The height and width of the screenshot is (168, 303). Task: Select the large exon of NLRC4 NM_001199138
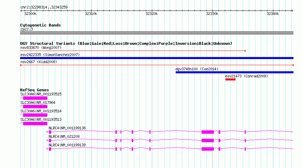click(208, 132)
